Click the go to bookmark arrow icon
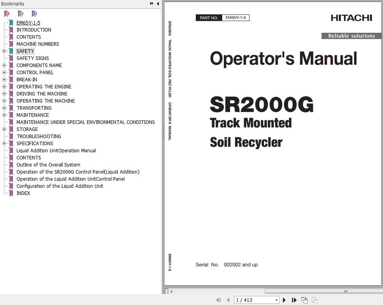 coord(34,14)
